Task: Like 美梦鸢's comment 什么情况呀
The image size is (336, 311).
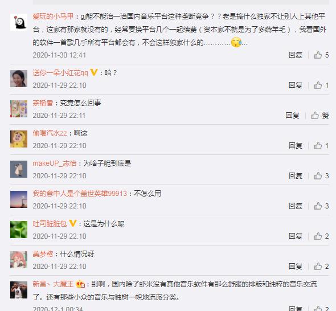Action: click(x=321, y=267)
